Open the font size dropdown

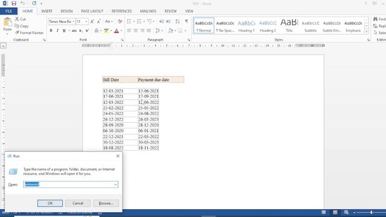click(x=86, y=22)
